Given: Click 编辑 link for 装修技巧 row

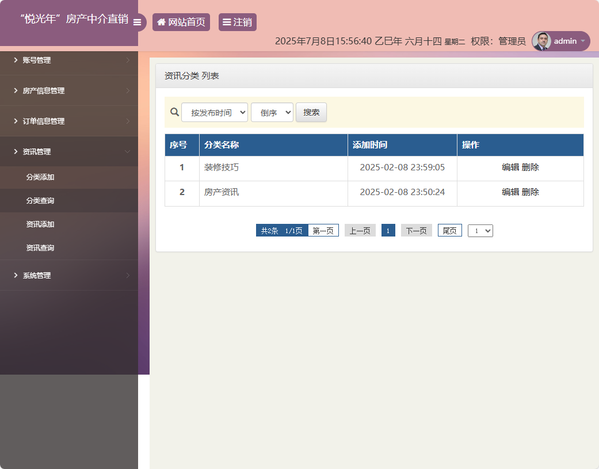Looking at the screenshot, I should [509, 167].
